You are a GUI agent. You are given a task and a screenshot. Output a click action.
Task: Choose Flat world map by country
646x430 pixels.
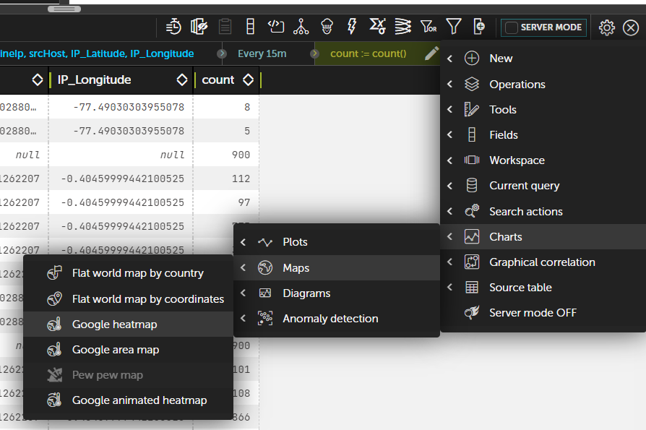[128, 273]
